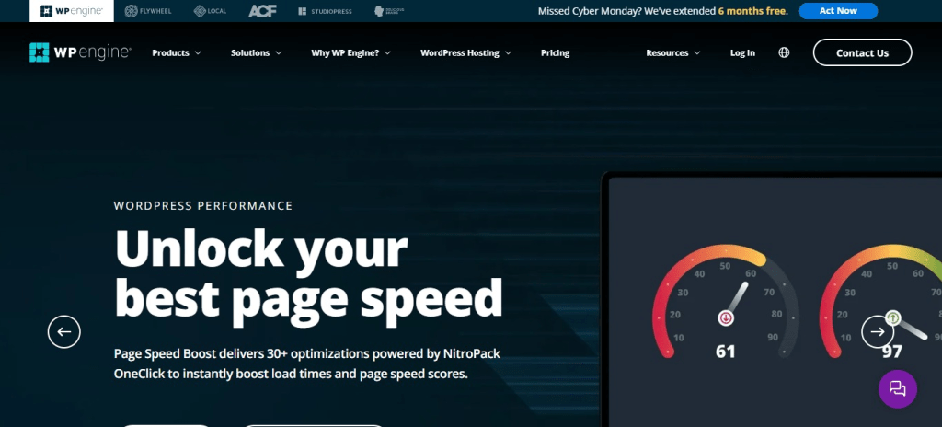Open the ACF brand logo link
The width and height of the screenshot is (942, 427).
click(x=262, y=11)
